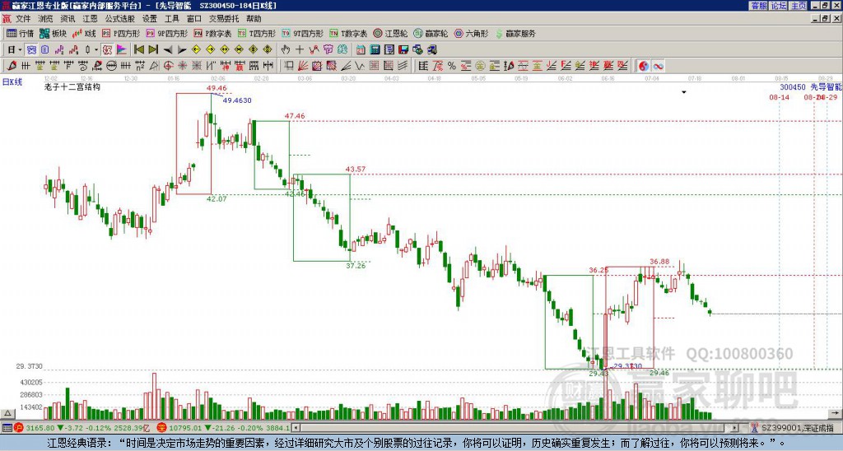Viewport: 843px width, 451px height.
Task: Click the triangle ruler tool icon
Action: click(x=154, y=66)
